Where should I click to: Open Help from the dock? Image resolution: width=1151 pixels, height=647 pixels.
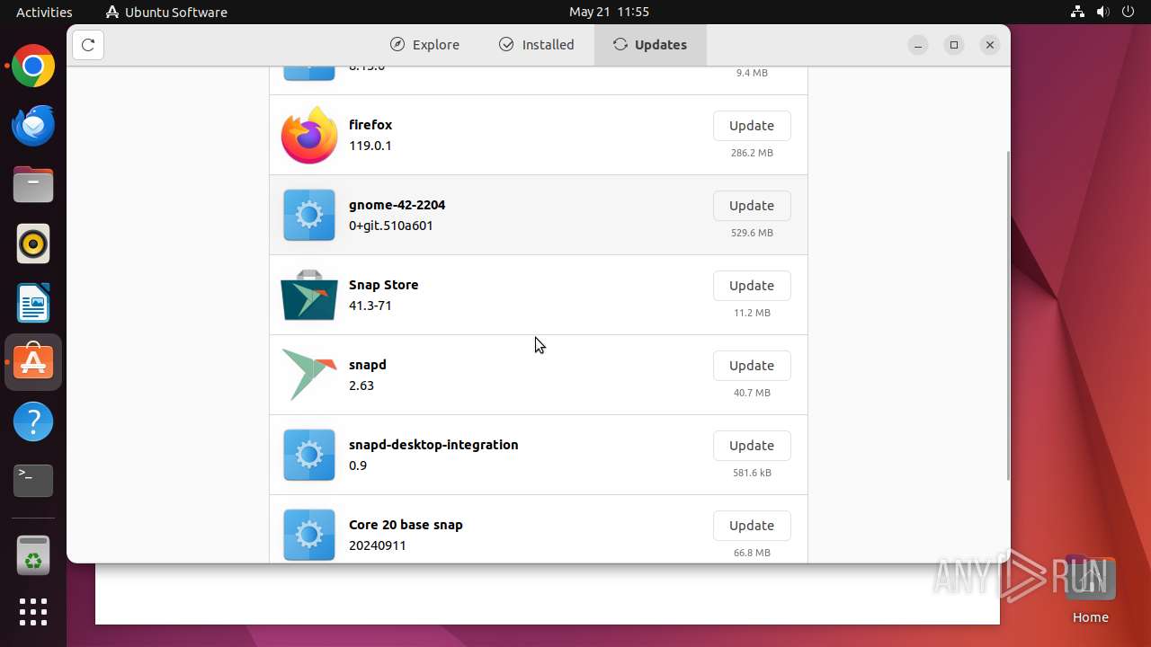coord(33,421)
